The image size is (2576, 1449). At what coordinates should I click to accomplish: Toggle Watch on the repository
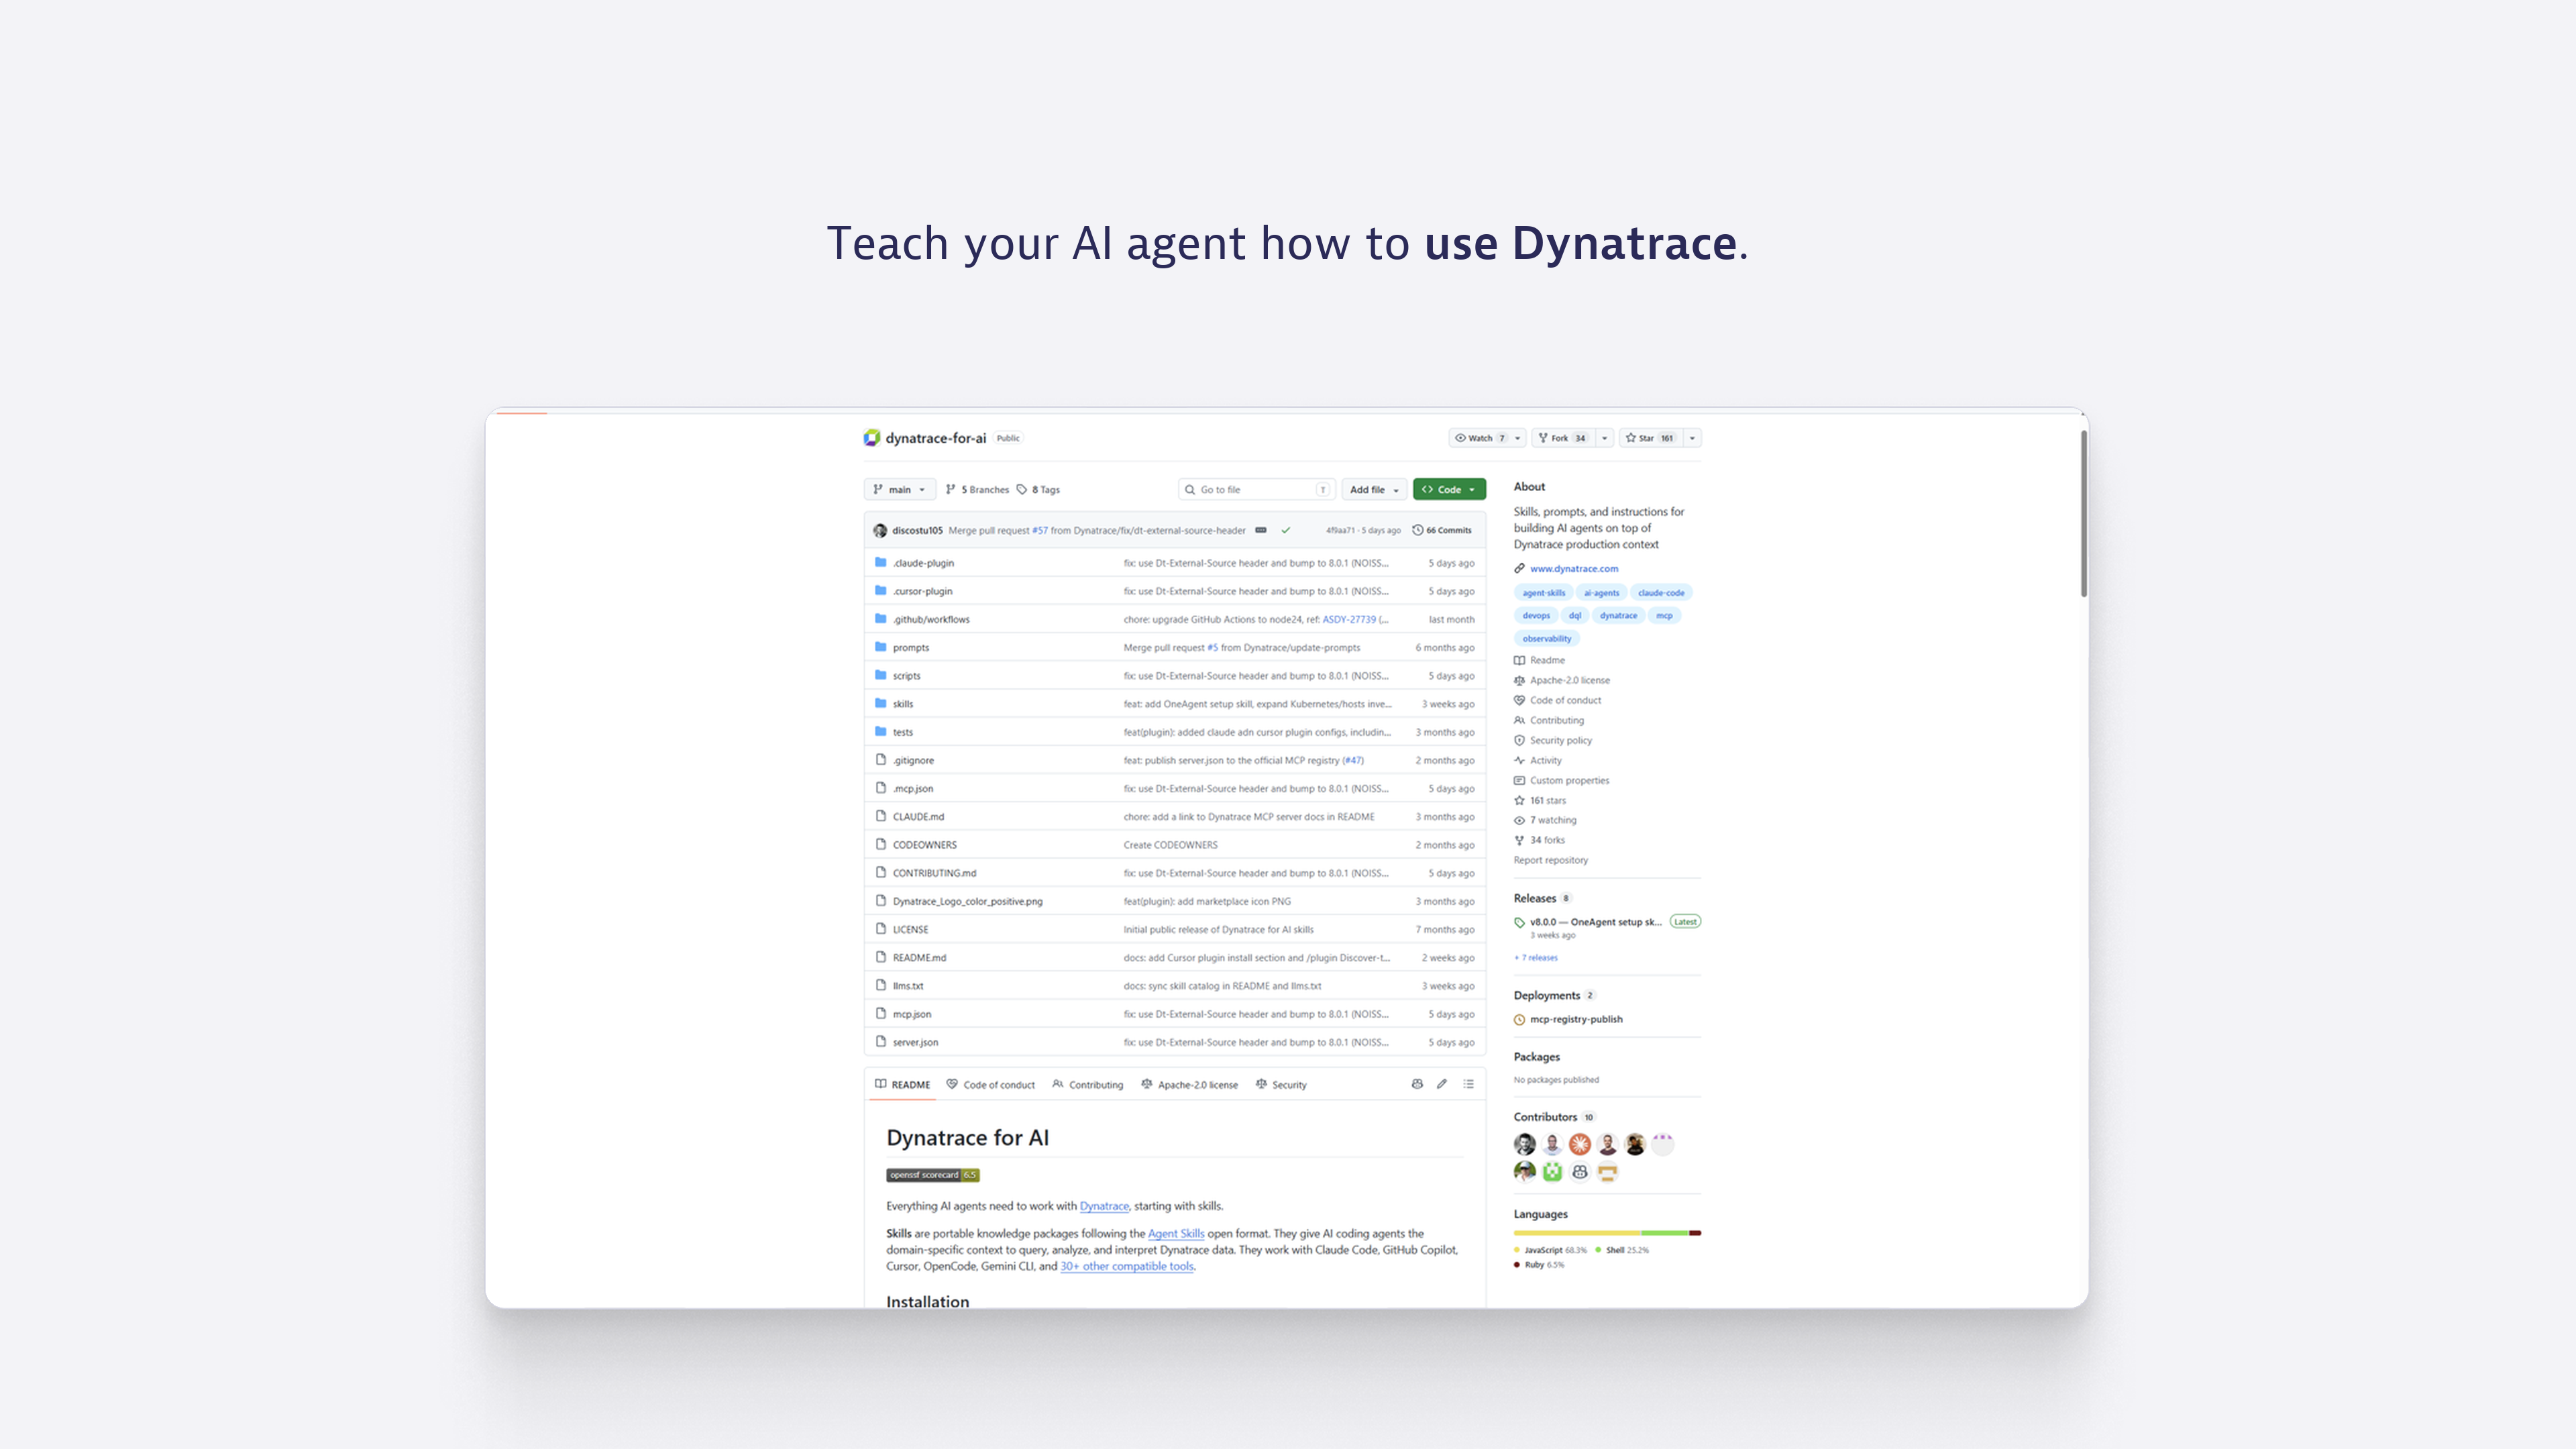[1480, 438]
